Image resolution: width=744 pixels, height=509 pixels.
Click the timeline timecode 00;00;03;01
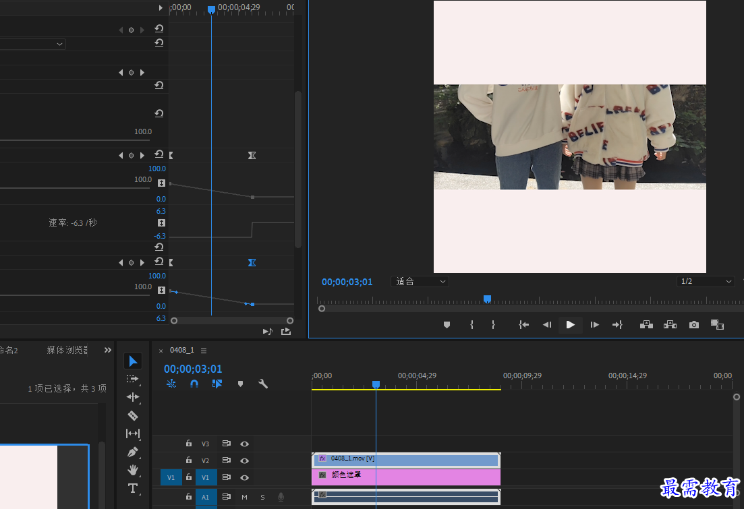[x=193, y=369]
